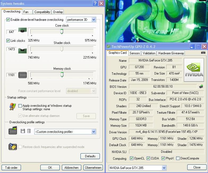Viewport: 208px width, 173px height.
Task: Click the Save startup settings button
Action: 86,116
